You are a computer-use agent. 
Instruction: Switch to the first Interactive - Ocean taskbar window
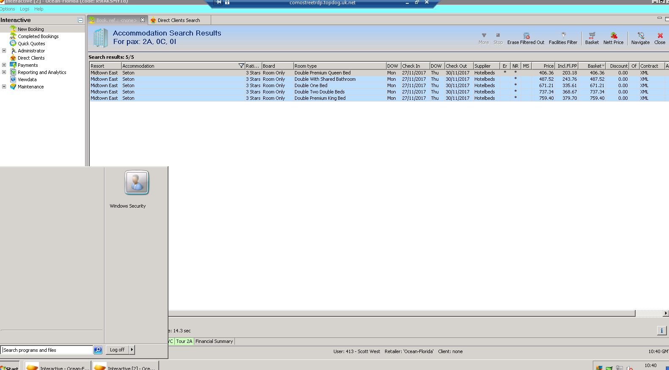click(58, 367)
